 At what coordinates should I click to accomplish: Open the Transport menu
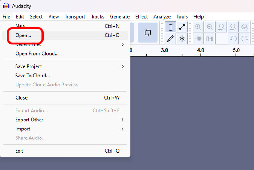[75, 17]
